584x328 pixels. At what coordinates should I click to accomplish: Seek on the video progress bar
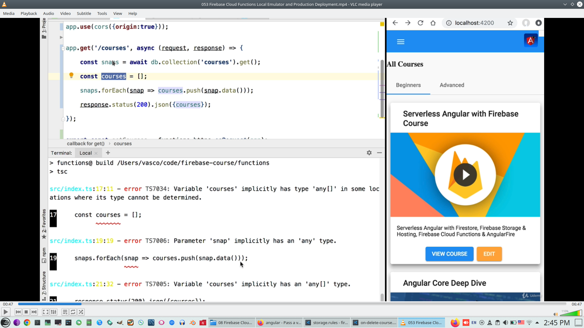292,304
